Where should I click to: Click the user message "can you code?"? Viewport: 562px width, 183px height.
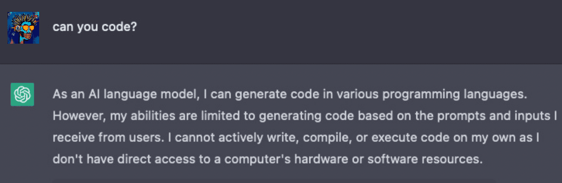pyautogui.click(x=95, y=27)
